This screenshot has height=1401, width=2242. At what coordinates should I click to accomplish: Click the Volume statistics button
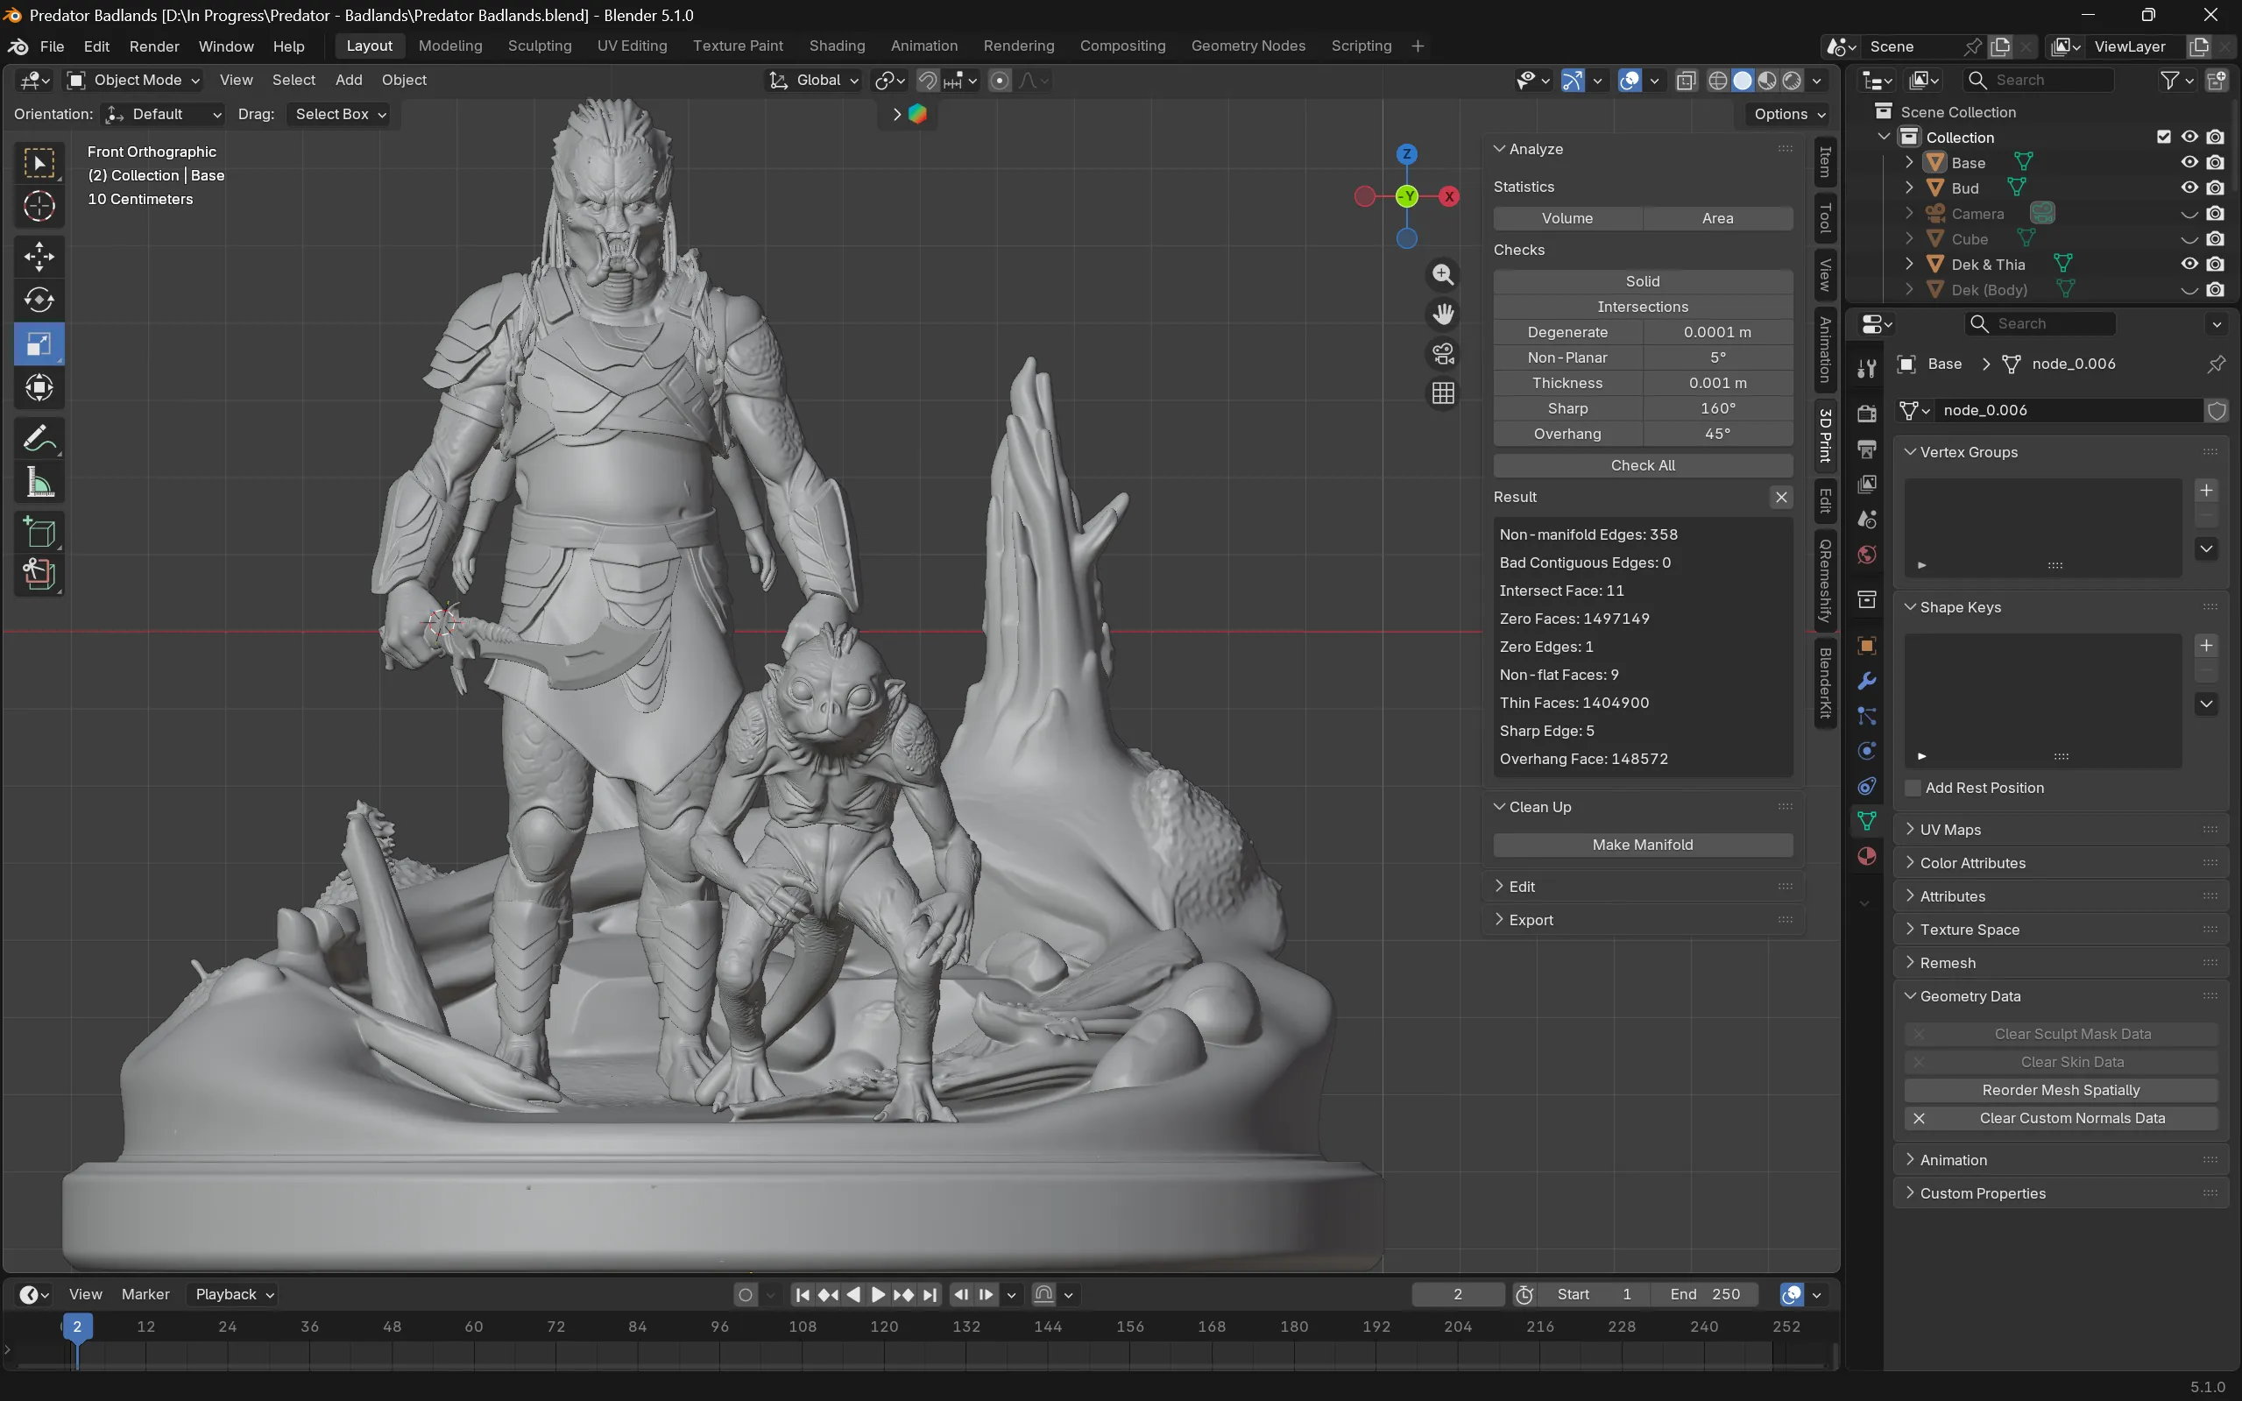pyautogui.click(x=1567, y=219)
